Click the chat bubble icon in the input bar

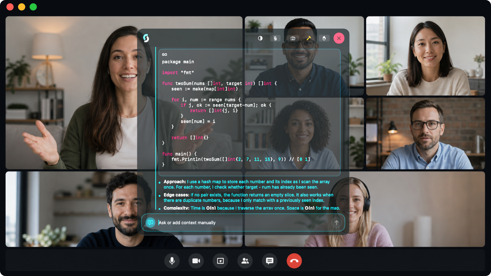pyautogui.click(x=150, y=223)
